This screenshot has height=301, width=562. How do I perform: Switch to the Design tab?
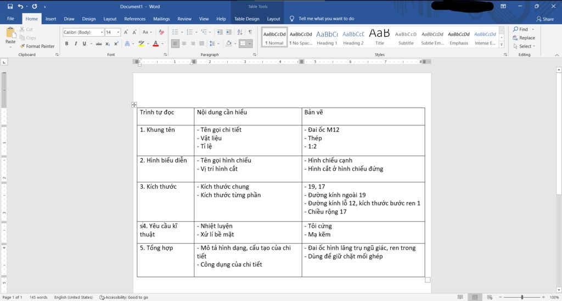(88, 19)
